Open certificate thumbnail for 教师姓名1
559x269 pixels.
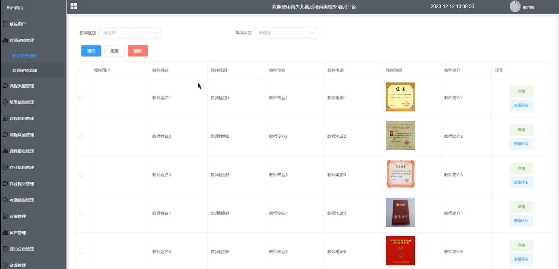(x=400, y=97)
